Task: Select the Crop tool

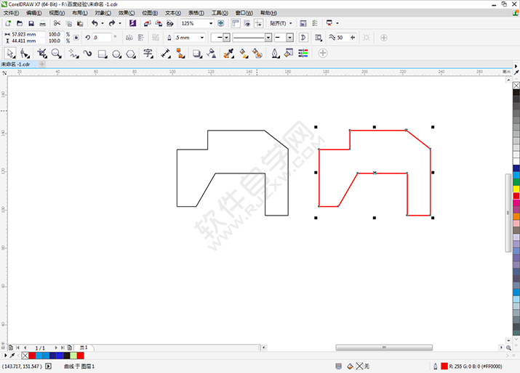Action: click(x=41, y=53)
